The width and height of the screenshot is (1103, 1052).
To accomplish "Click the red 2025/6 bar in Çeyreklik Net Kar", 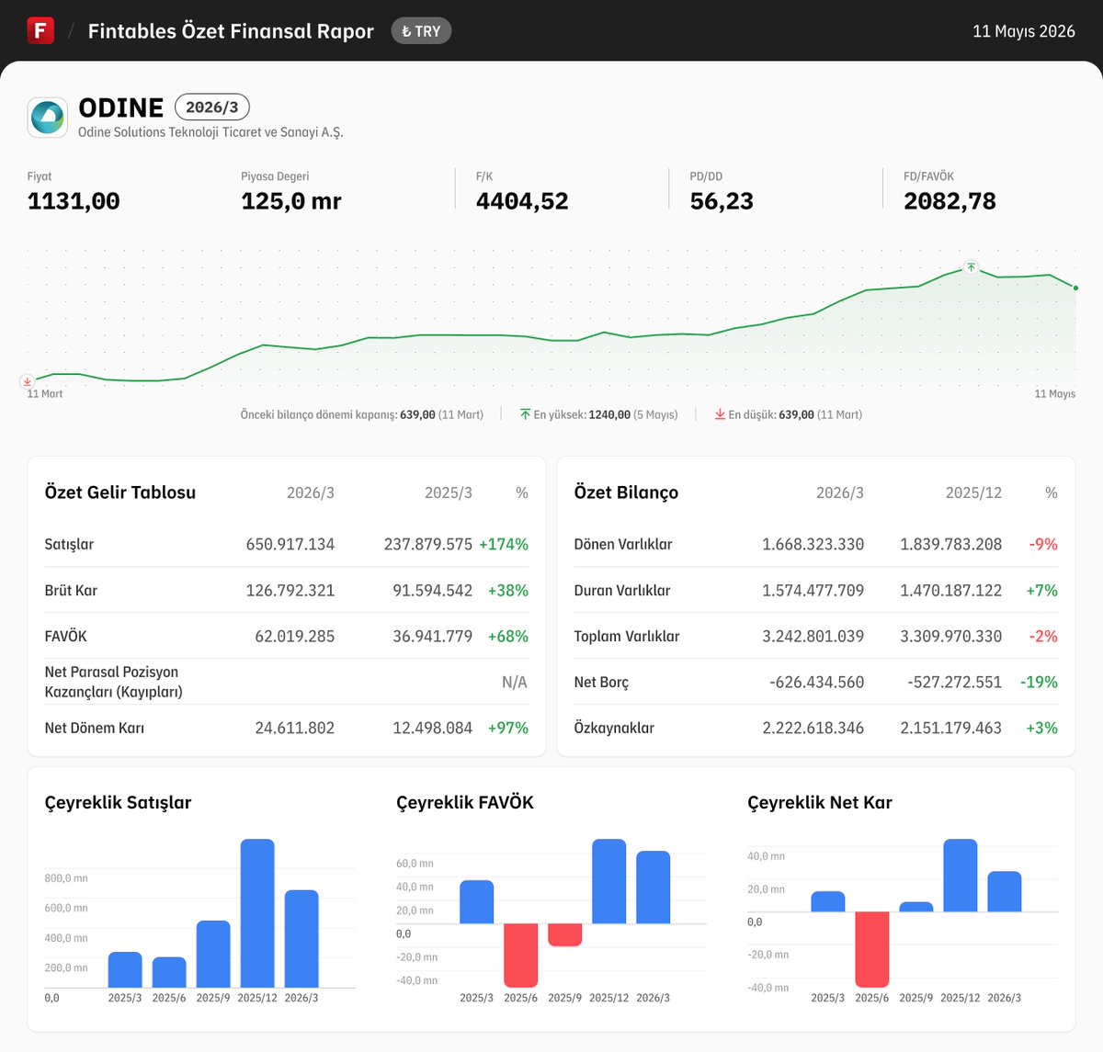I will (872, 949).
